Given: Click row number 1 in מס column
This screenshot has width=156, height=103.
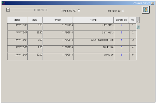Looking at the screenshot, I should pos(133,27).
